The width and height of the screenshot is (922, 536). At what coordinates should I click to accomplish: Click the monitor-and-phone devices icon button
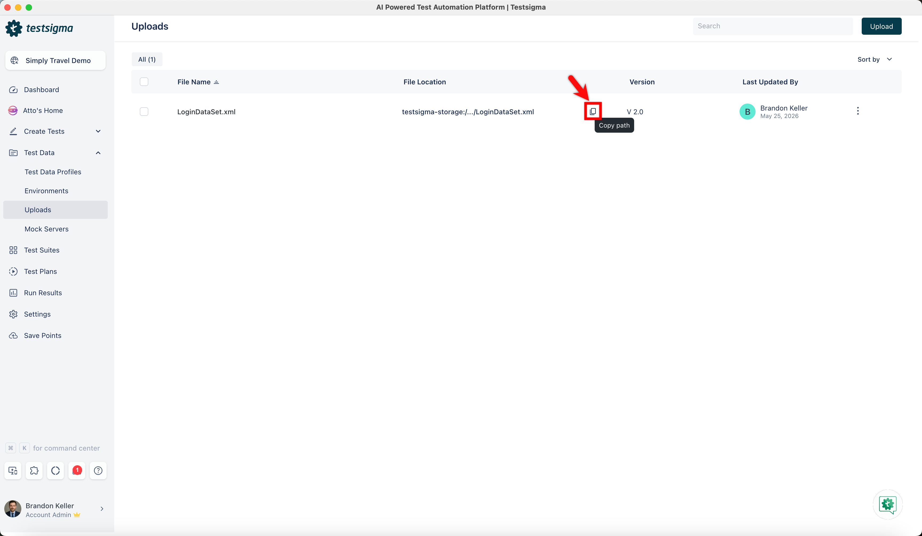click(13, 470)
